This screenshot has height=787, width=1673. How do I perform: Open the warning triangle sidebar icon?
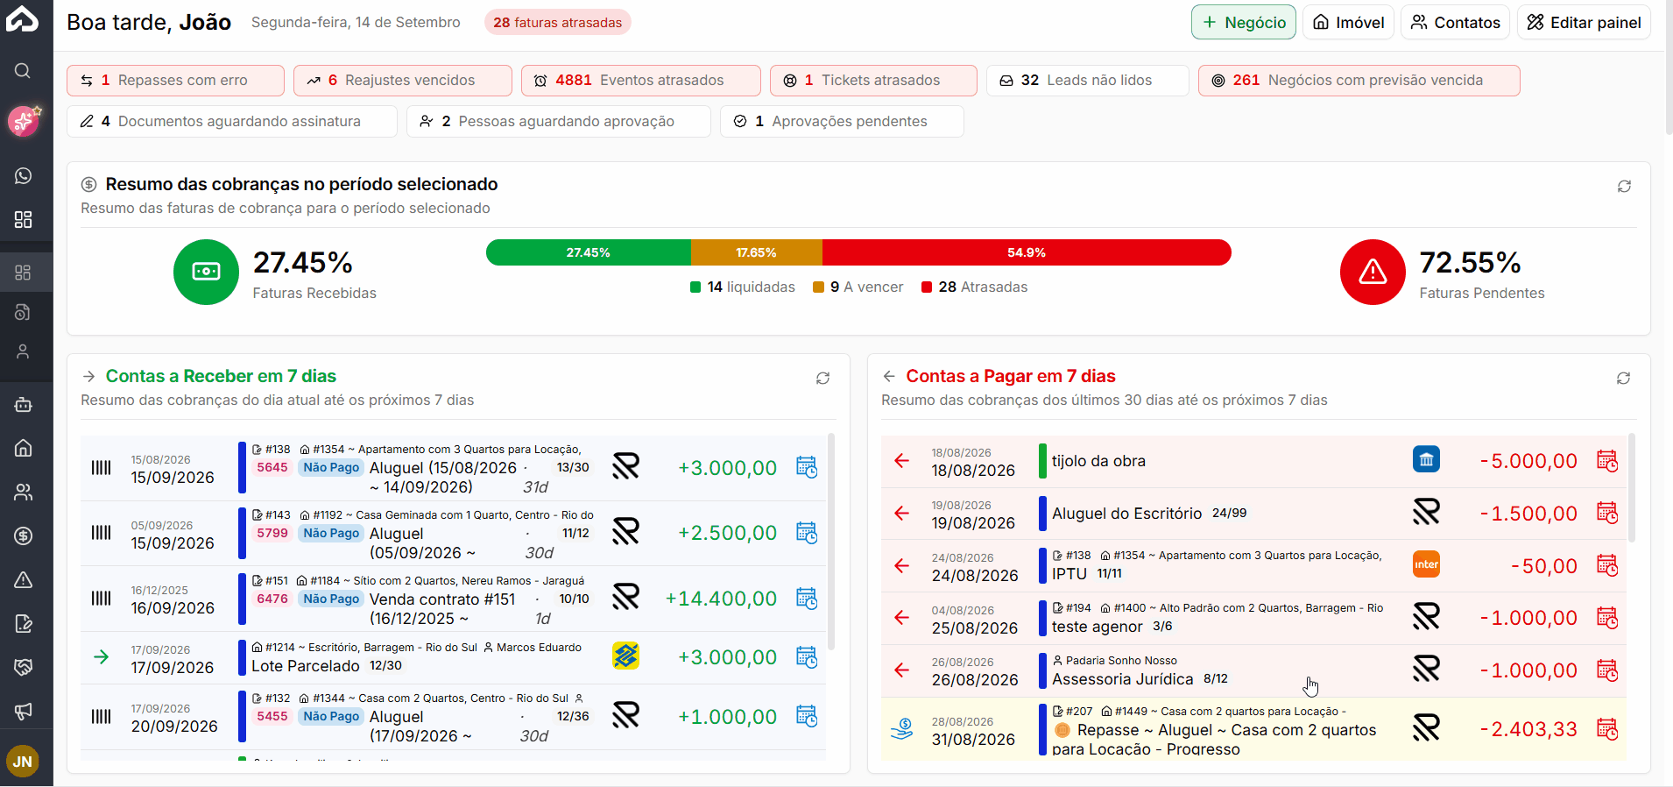click(x=23, y=579)
